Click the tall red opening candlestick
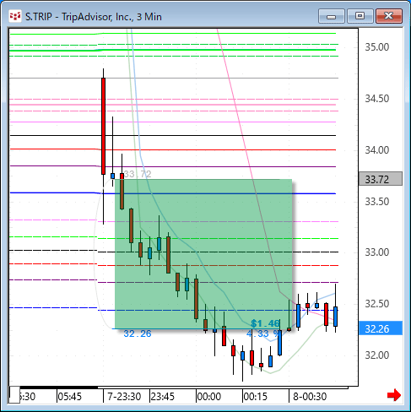The height and width of the screenshot is (412, 411). pos(104,126)
